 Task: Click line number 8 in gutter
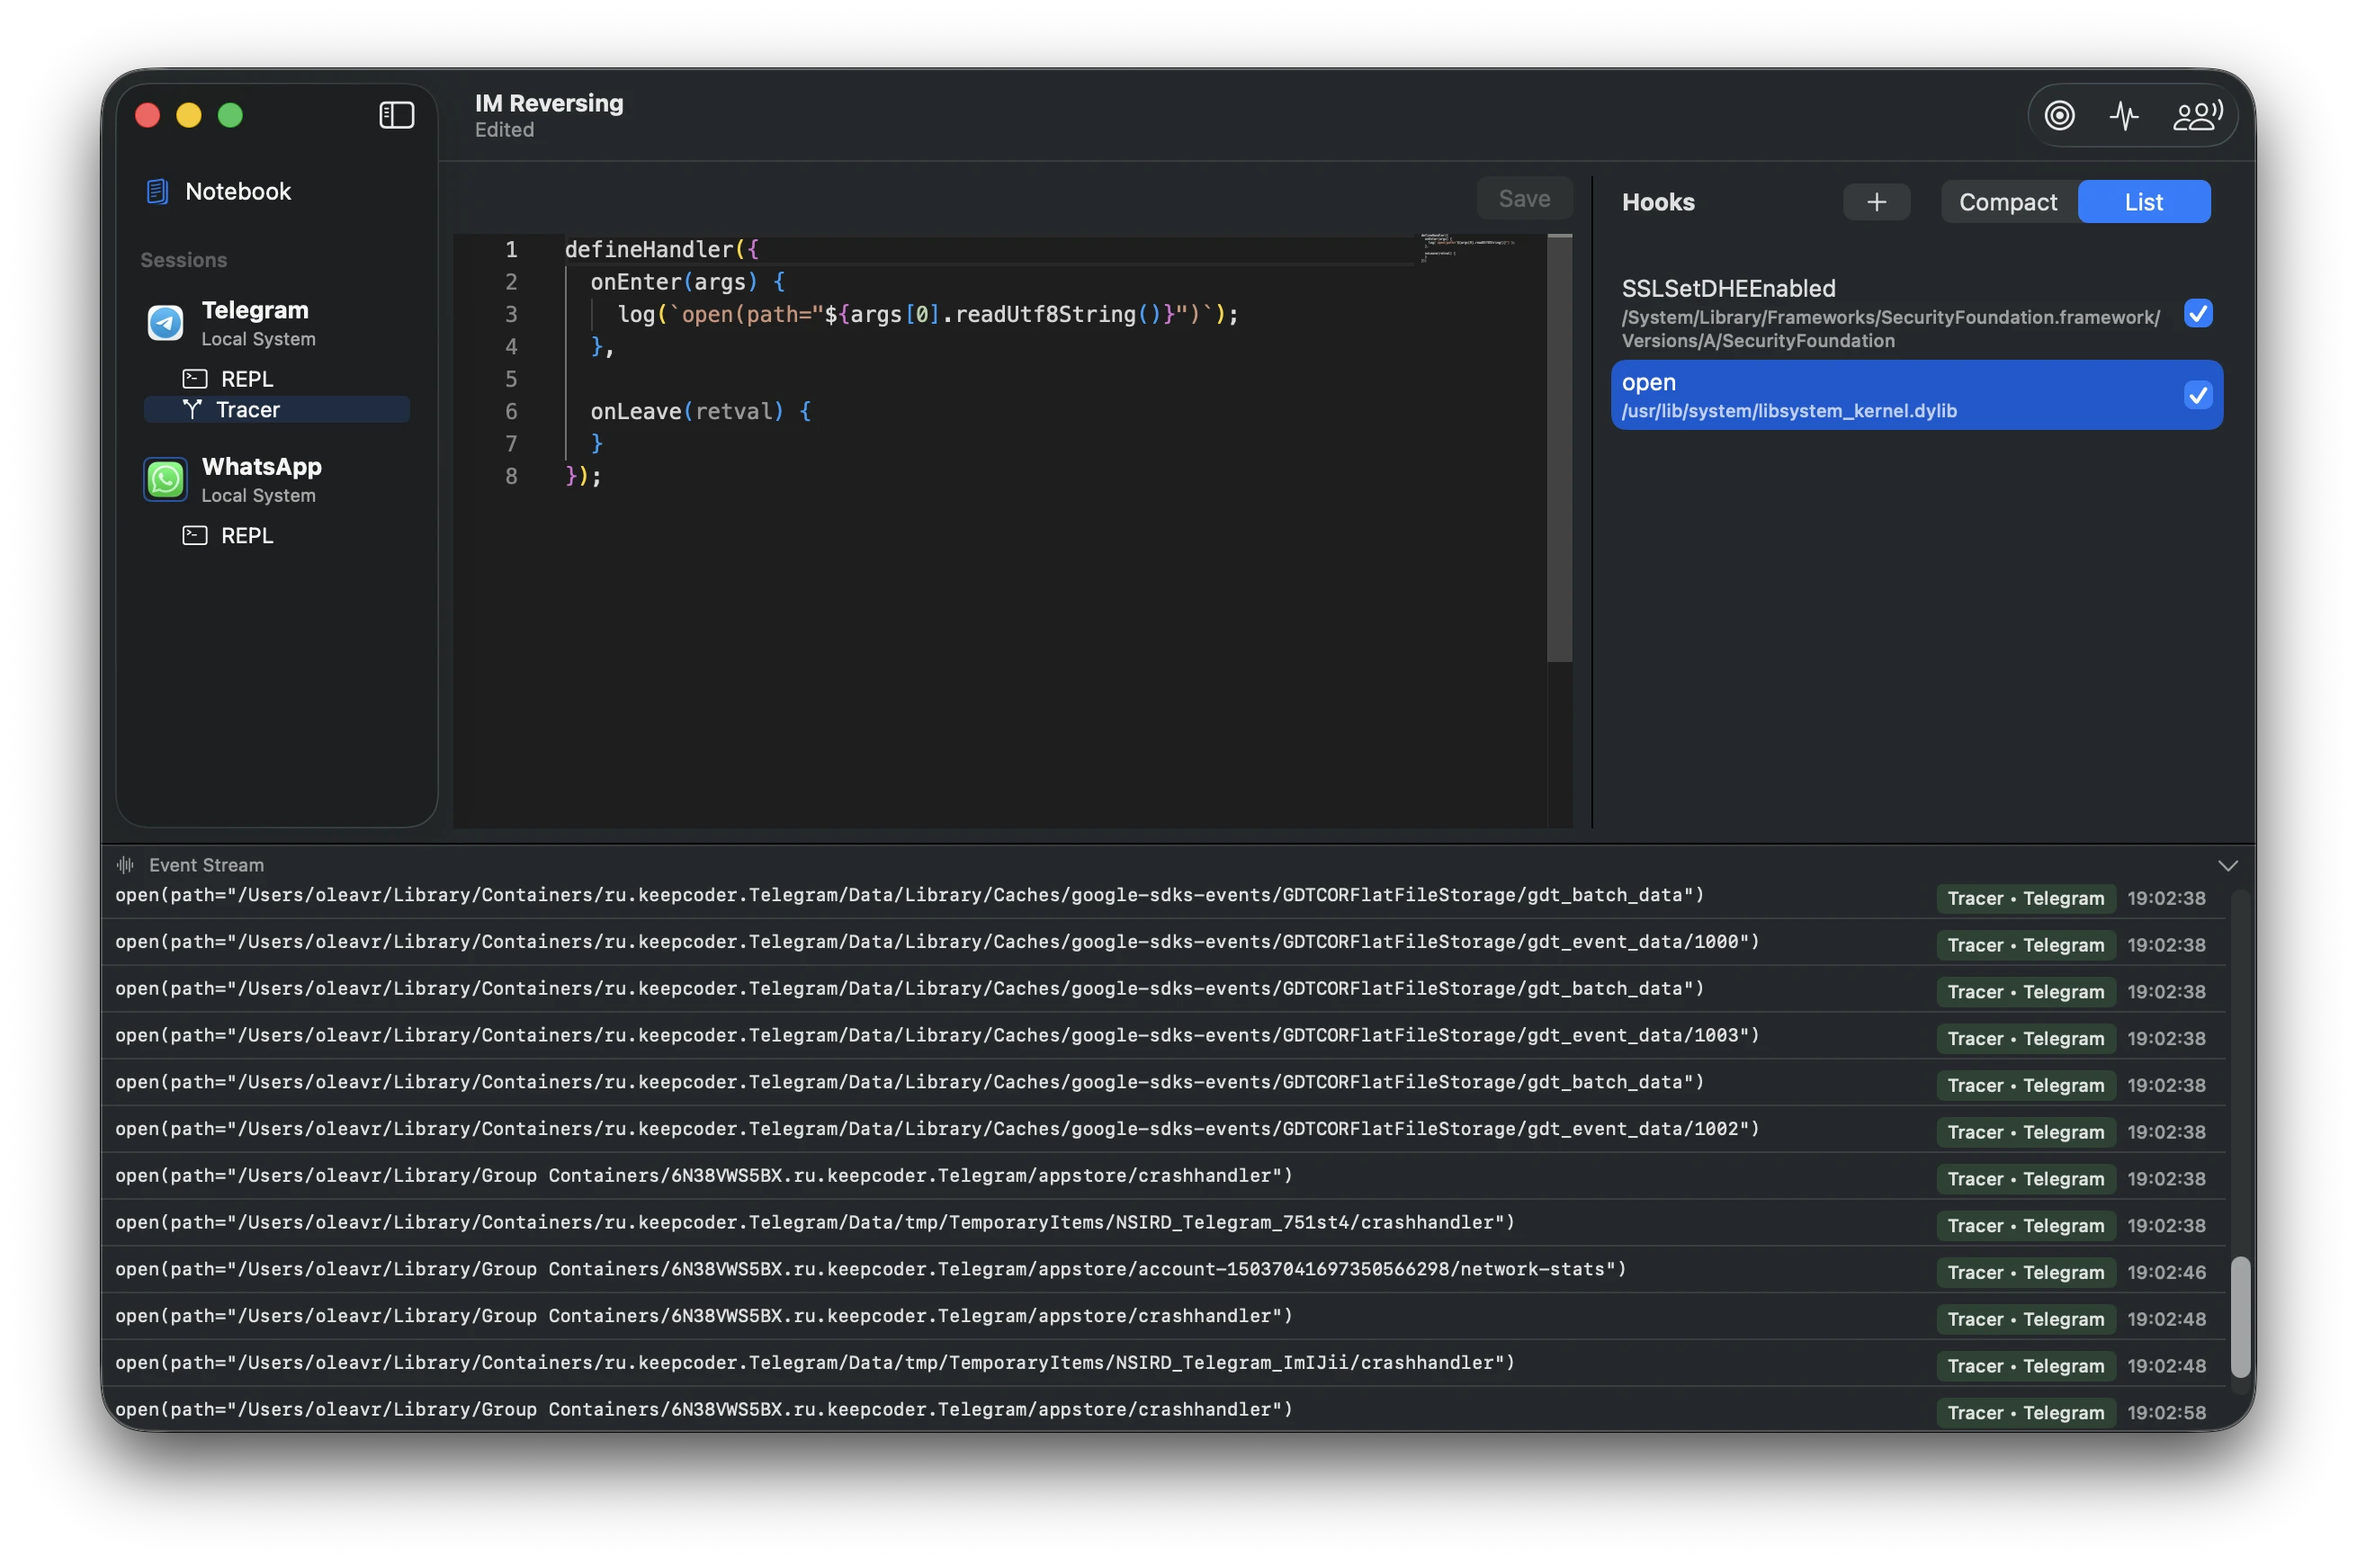(x=511, y=476)
